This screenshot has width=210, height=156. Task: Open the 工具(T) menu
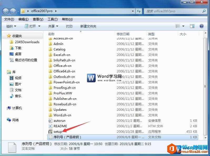[53, 19]
